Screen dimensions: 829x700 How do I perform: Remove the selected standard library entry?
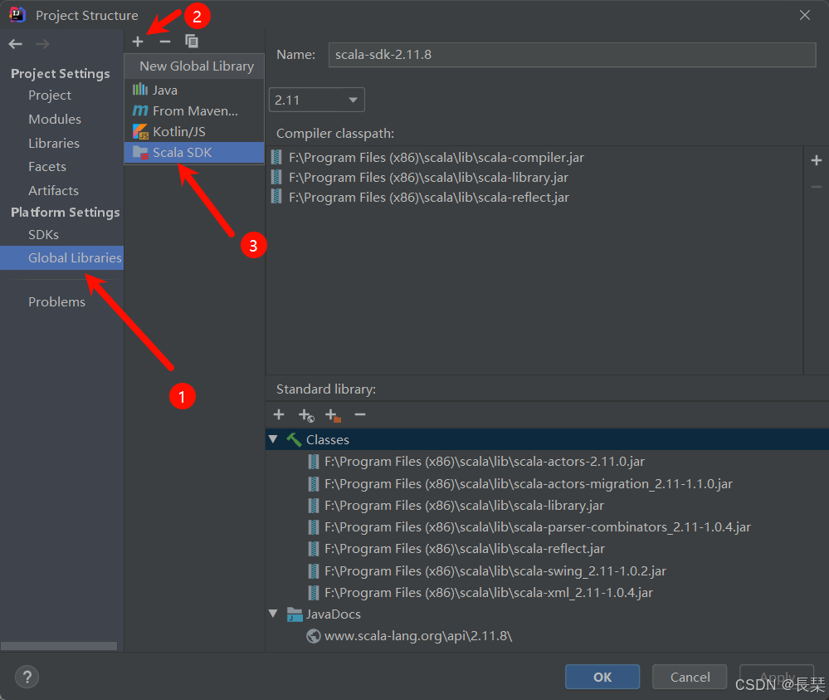(x=360, y=415)
